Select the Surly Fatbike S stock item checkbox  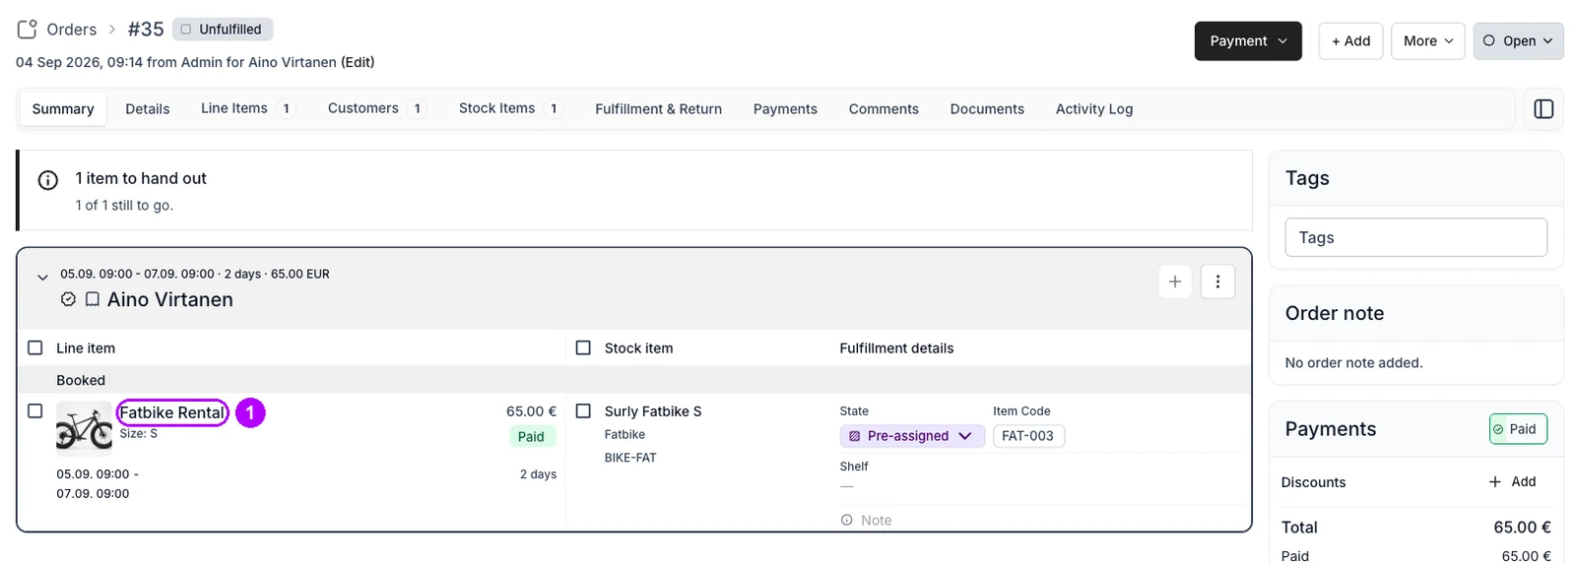pyautogui.click(x=583, y=410)
